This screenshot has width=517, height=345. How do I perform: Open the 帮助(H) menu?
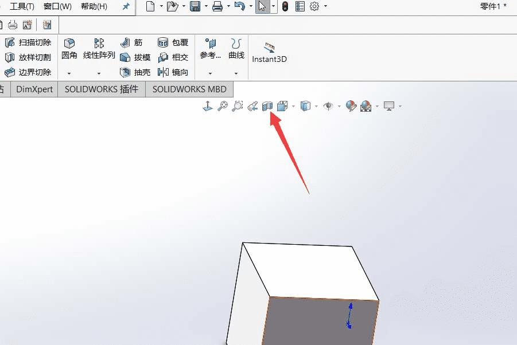(94, 6)
